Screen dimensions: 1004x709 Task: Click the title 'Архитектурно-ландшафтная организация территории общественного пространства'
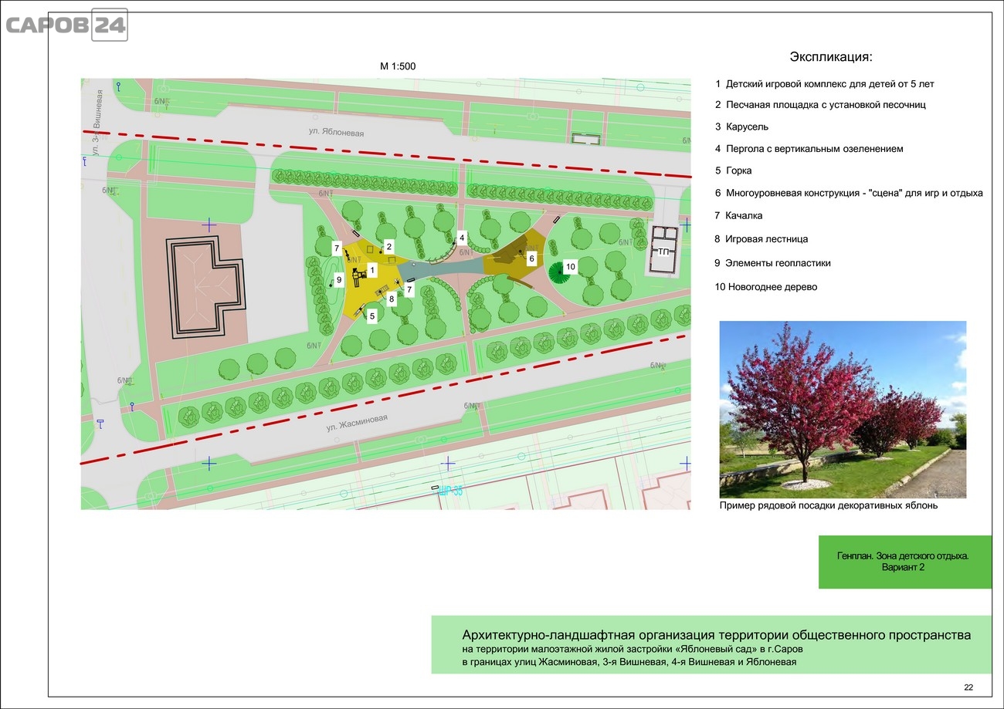click(x=716, y=635)
